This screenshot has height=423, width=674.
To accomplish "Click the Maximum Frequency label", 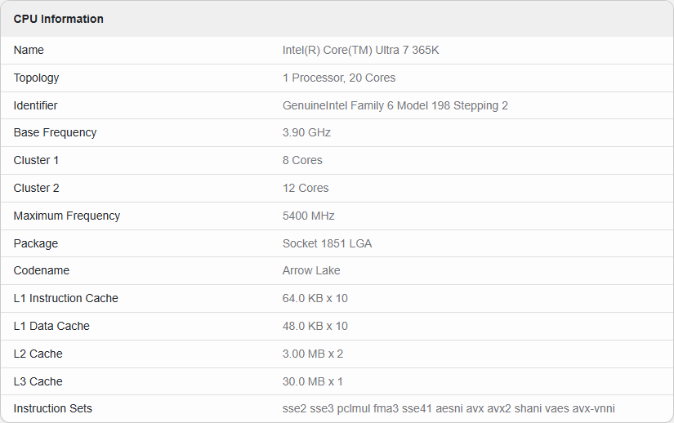I will click(67, 216).
